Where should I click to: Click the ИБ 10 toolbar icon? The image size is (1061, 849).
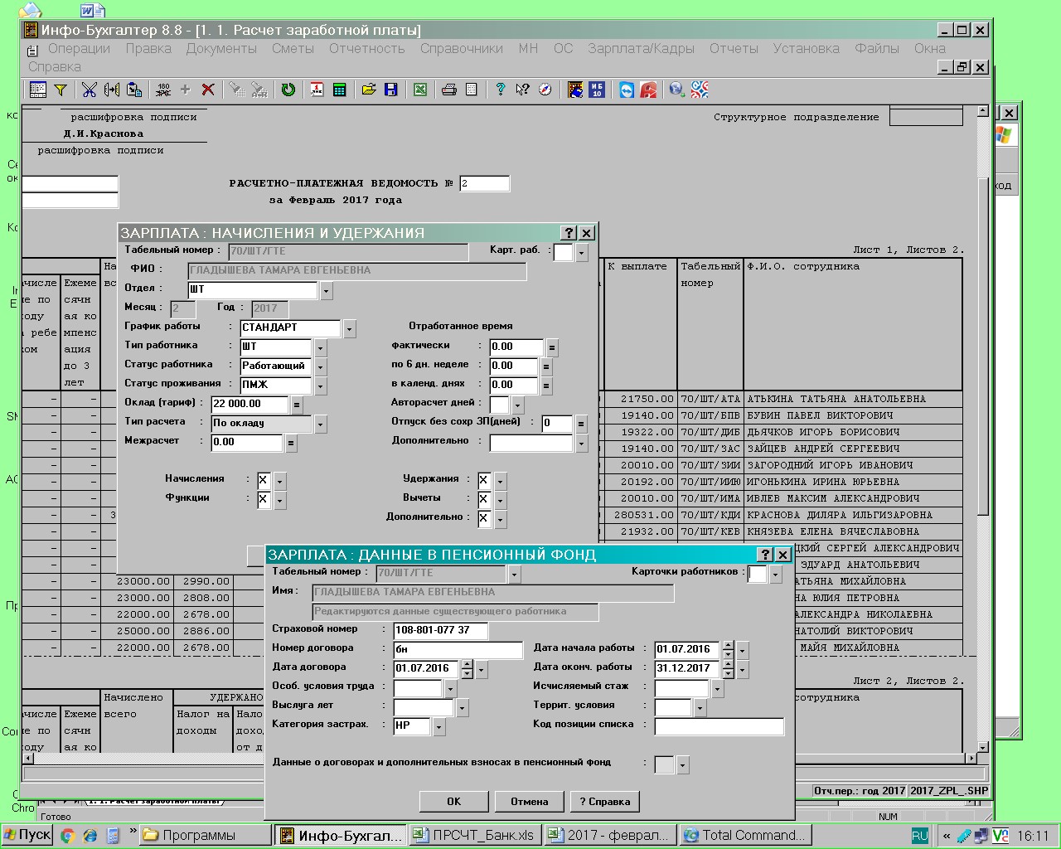[597, 90]
